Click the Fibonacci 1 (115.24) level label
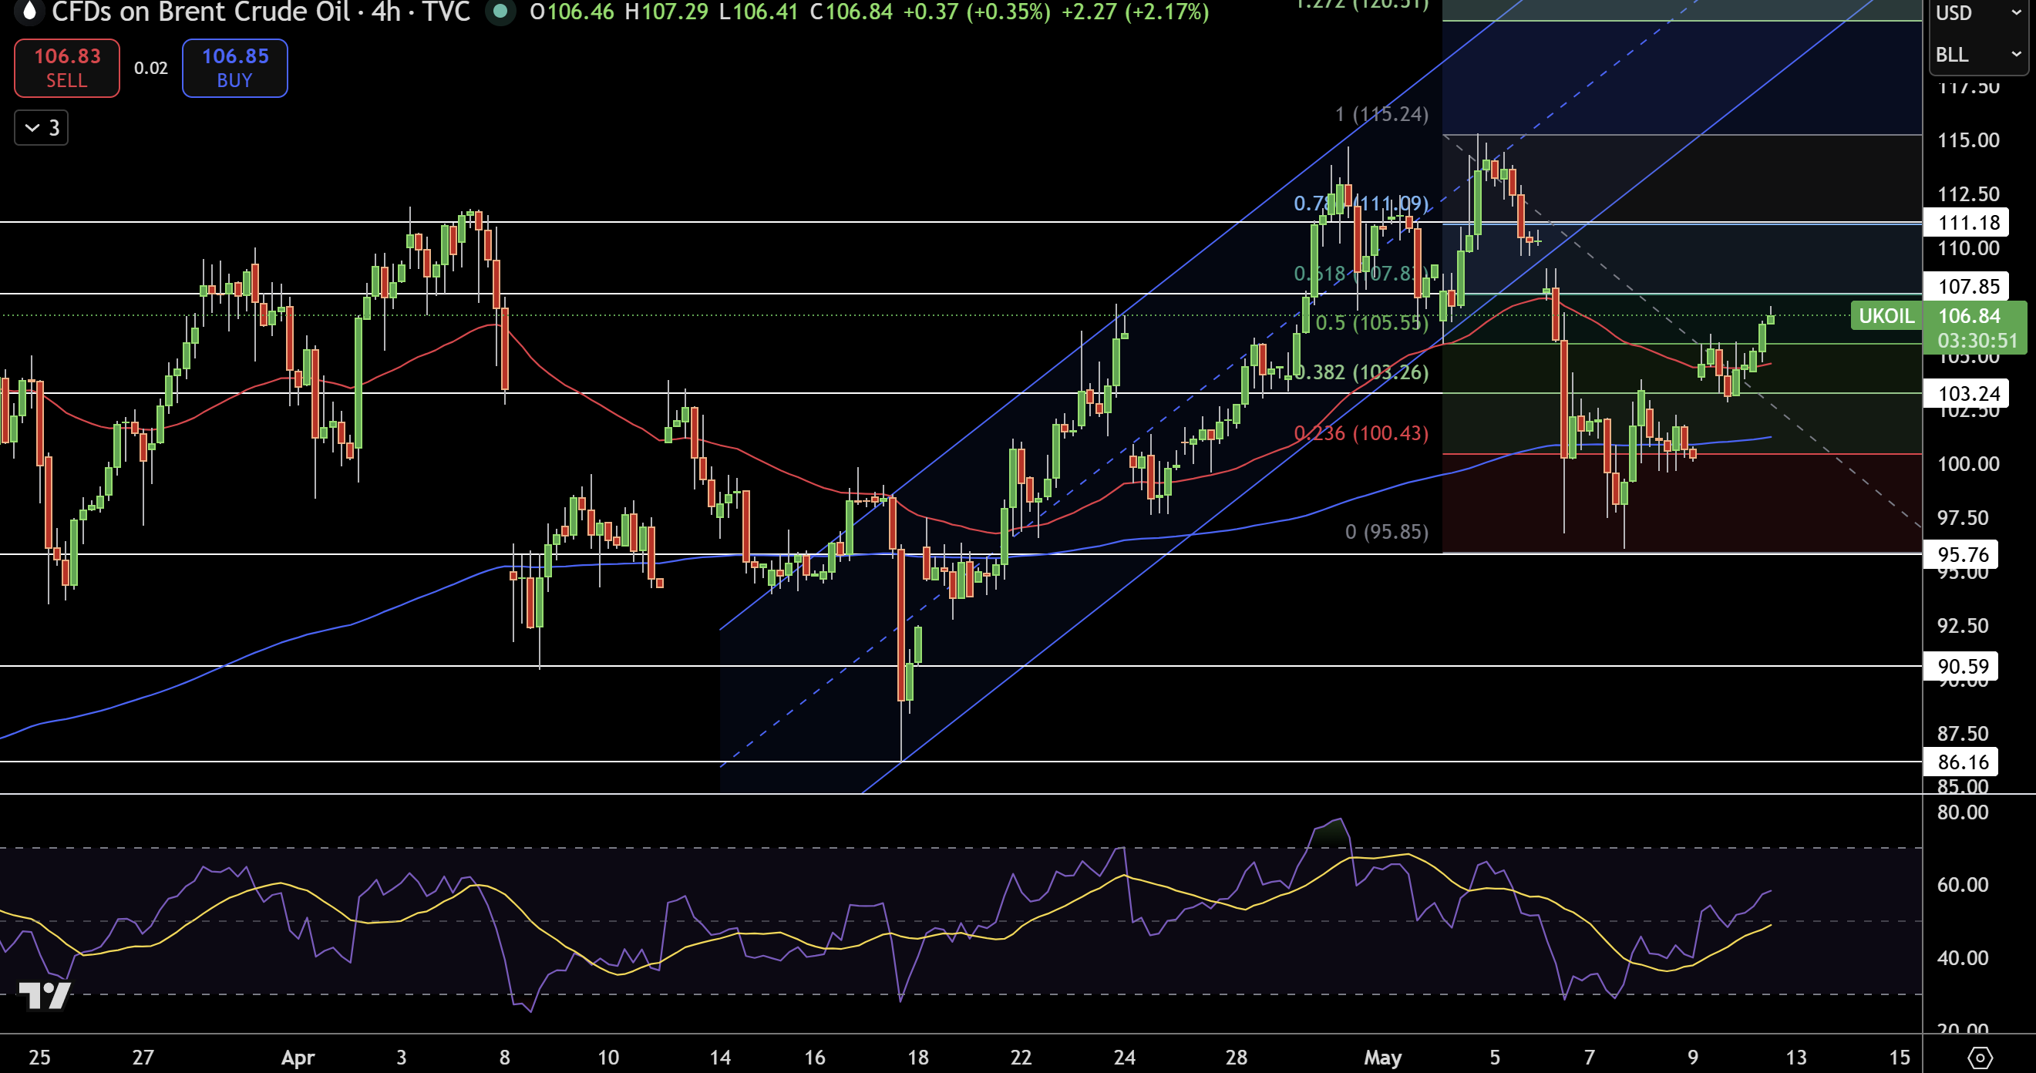The width and height of the screenshot is (2036, 1073). click(x=1381, y=115)
